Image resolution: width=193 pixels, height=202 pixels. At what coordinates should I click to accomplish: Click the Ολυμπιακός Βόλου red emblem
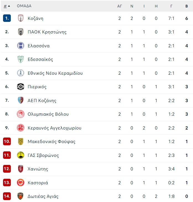pyautogui.click(x=20, y=114)
